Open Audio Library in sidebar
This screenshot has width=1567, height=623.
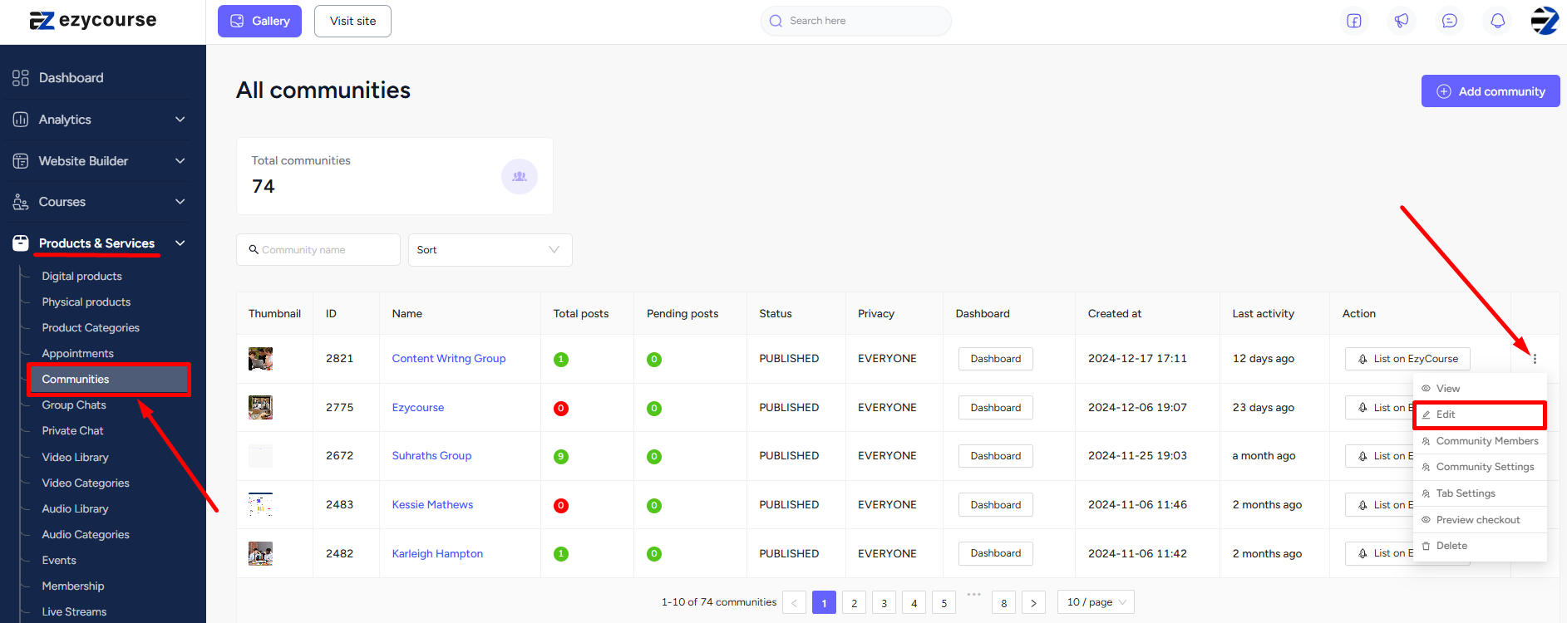coord(75,509)
